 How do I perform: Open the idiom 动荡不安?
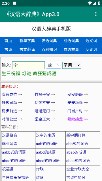click(x=42, y=103)
